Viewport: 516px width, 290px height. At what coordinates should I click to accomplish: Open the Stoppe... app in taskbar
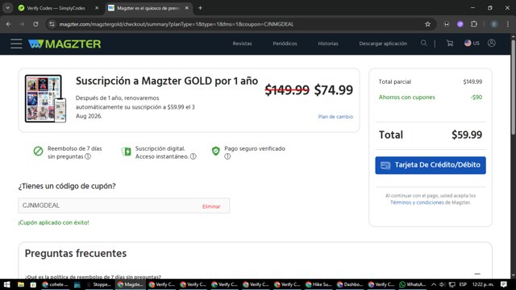(x=100, y=284)
